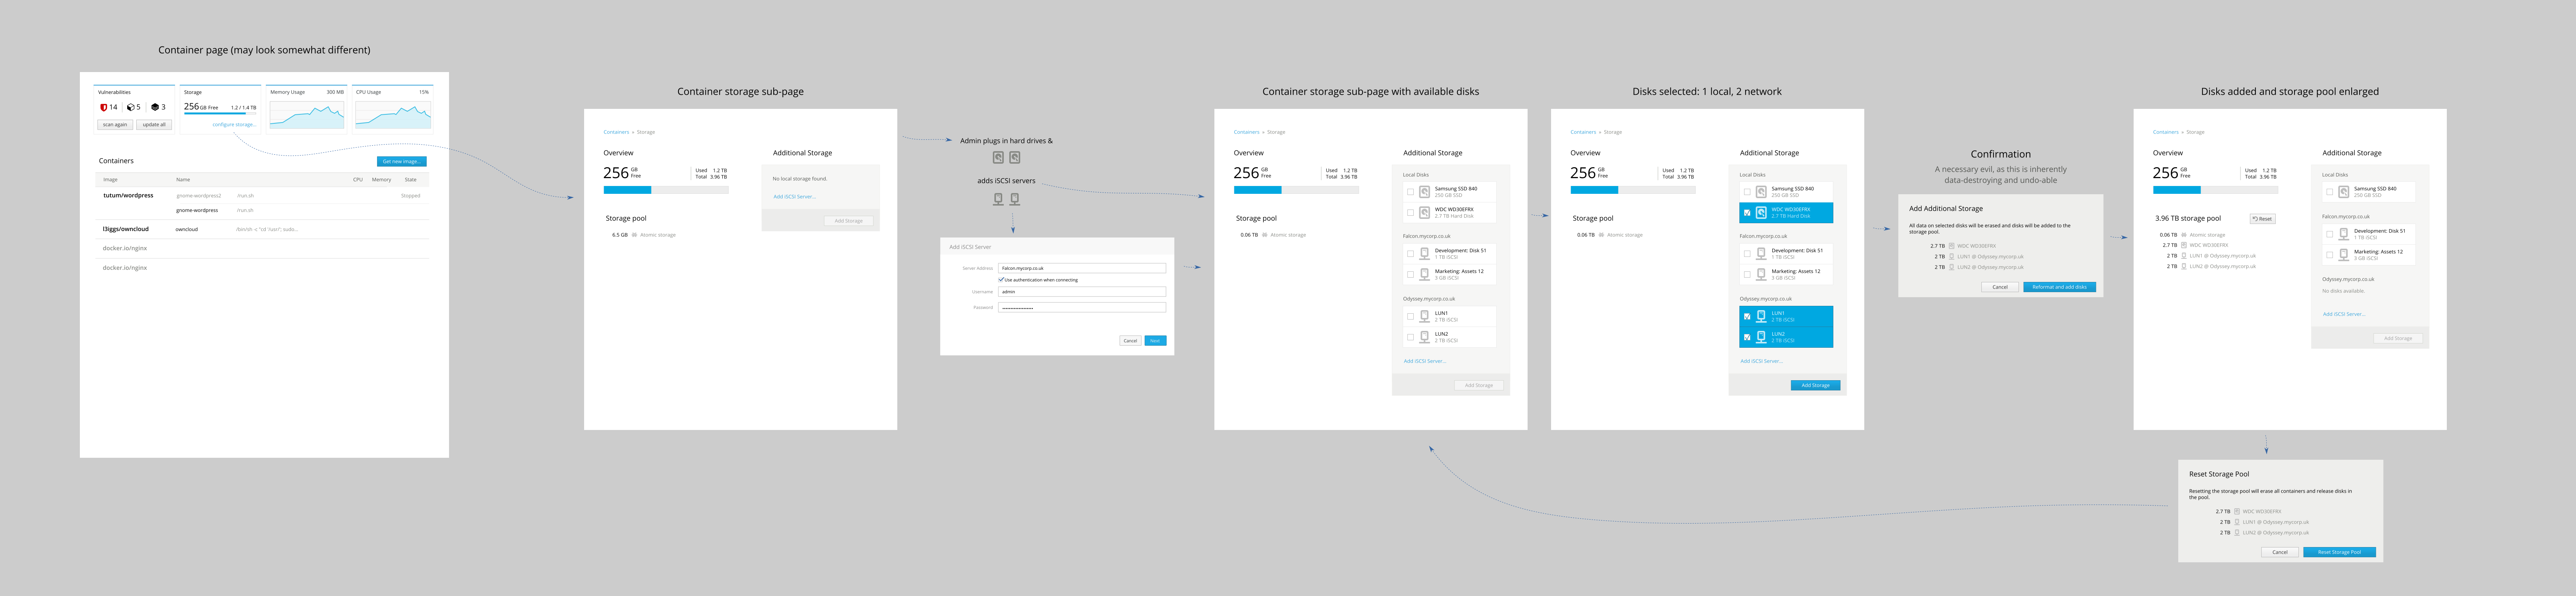Screen dimensions: 2576x596
Task: Click the update all button
Action: coord(154,125)
